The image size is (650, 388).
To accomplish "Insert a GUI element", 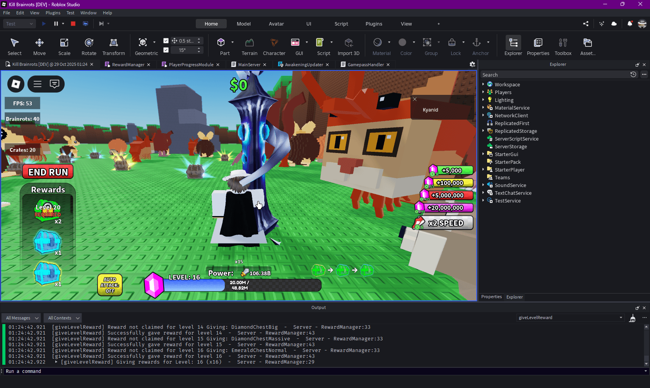I will coord(296,46).
